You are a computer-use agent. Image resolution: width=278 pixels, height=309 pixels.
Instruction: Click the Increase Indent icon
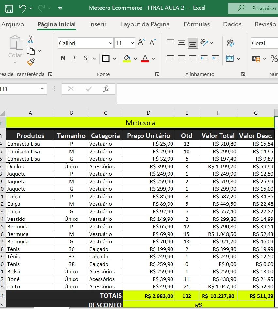click(215, 59)
